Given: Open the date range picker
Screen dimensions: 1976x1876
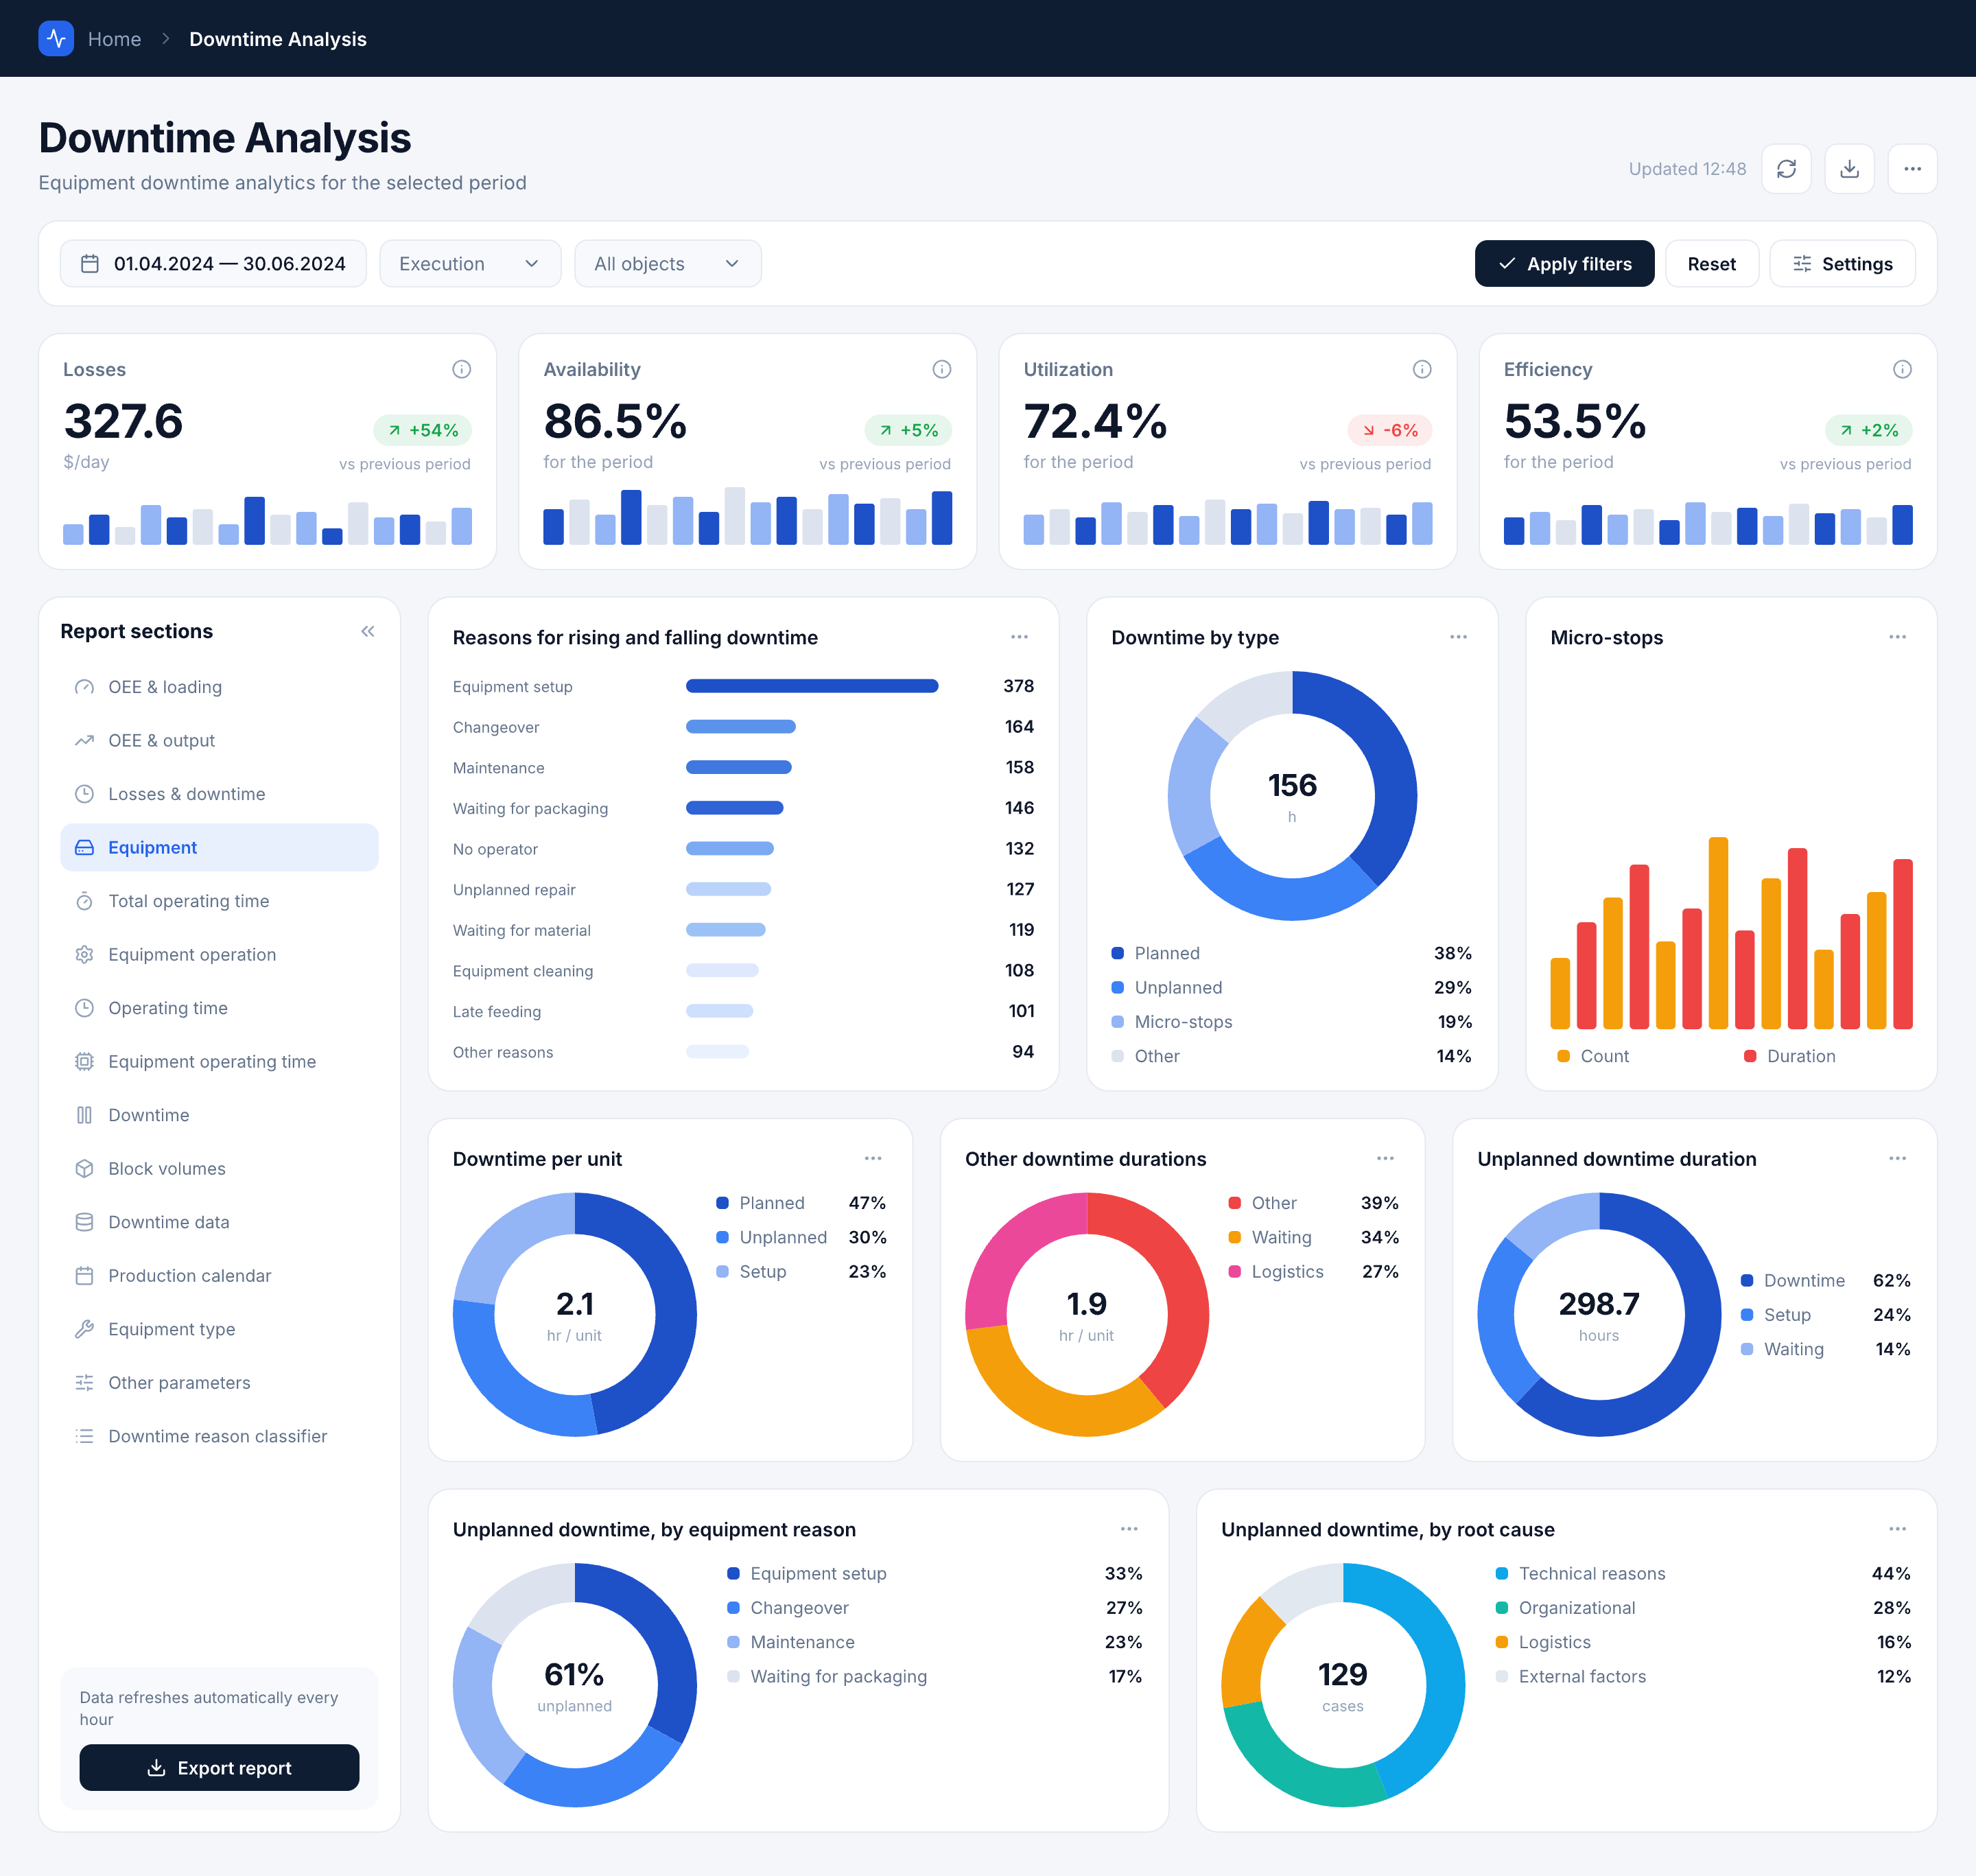Looking at the screenshot, I should pos(213,264).
